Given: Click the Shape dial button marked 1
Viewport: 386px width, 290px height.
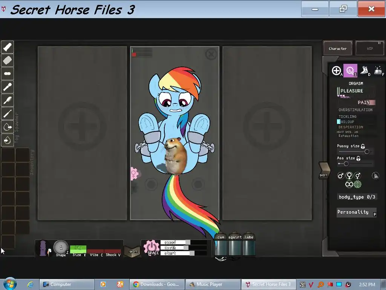Looking at the screenshot, I should tap(61, 247).
